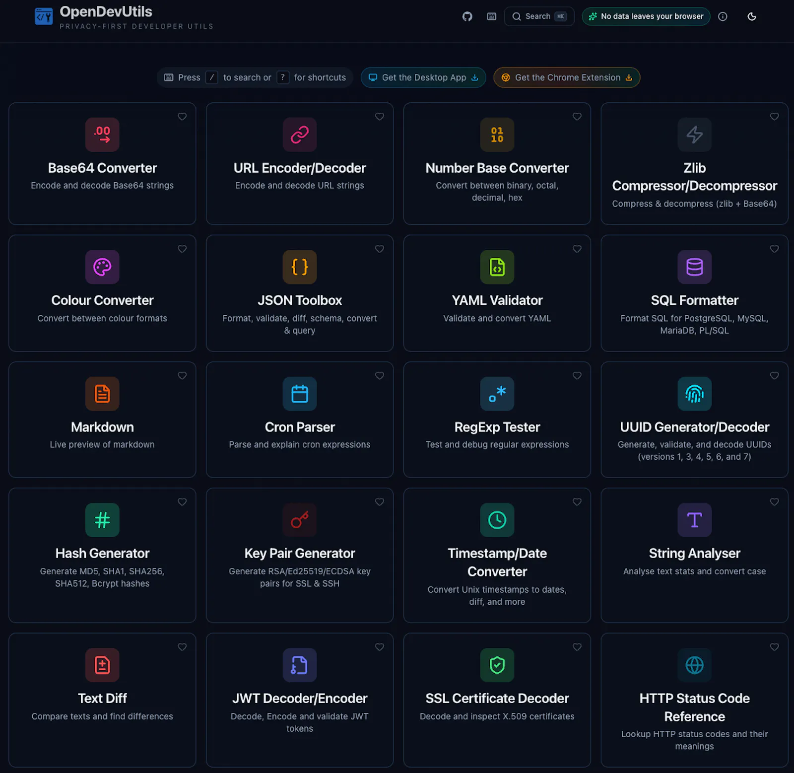This screenshot has height=773, width=794.
Task: Favorite the YAML Validator card
Action: click(577, 249)
